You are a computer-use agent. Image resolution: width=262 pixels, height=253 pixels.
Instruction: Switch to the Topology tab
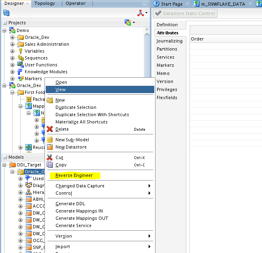pos(45,4)
